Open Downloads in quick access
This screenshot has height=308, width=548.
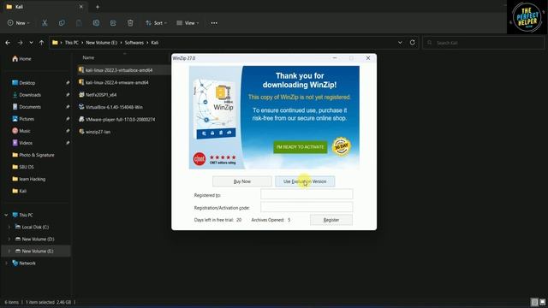[27, 95]
